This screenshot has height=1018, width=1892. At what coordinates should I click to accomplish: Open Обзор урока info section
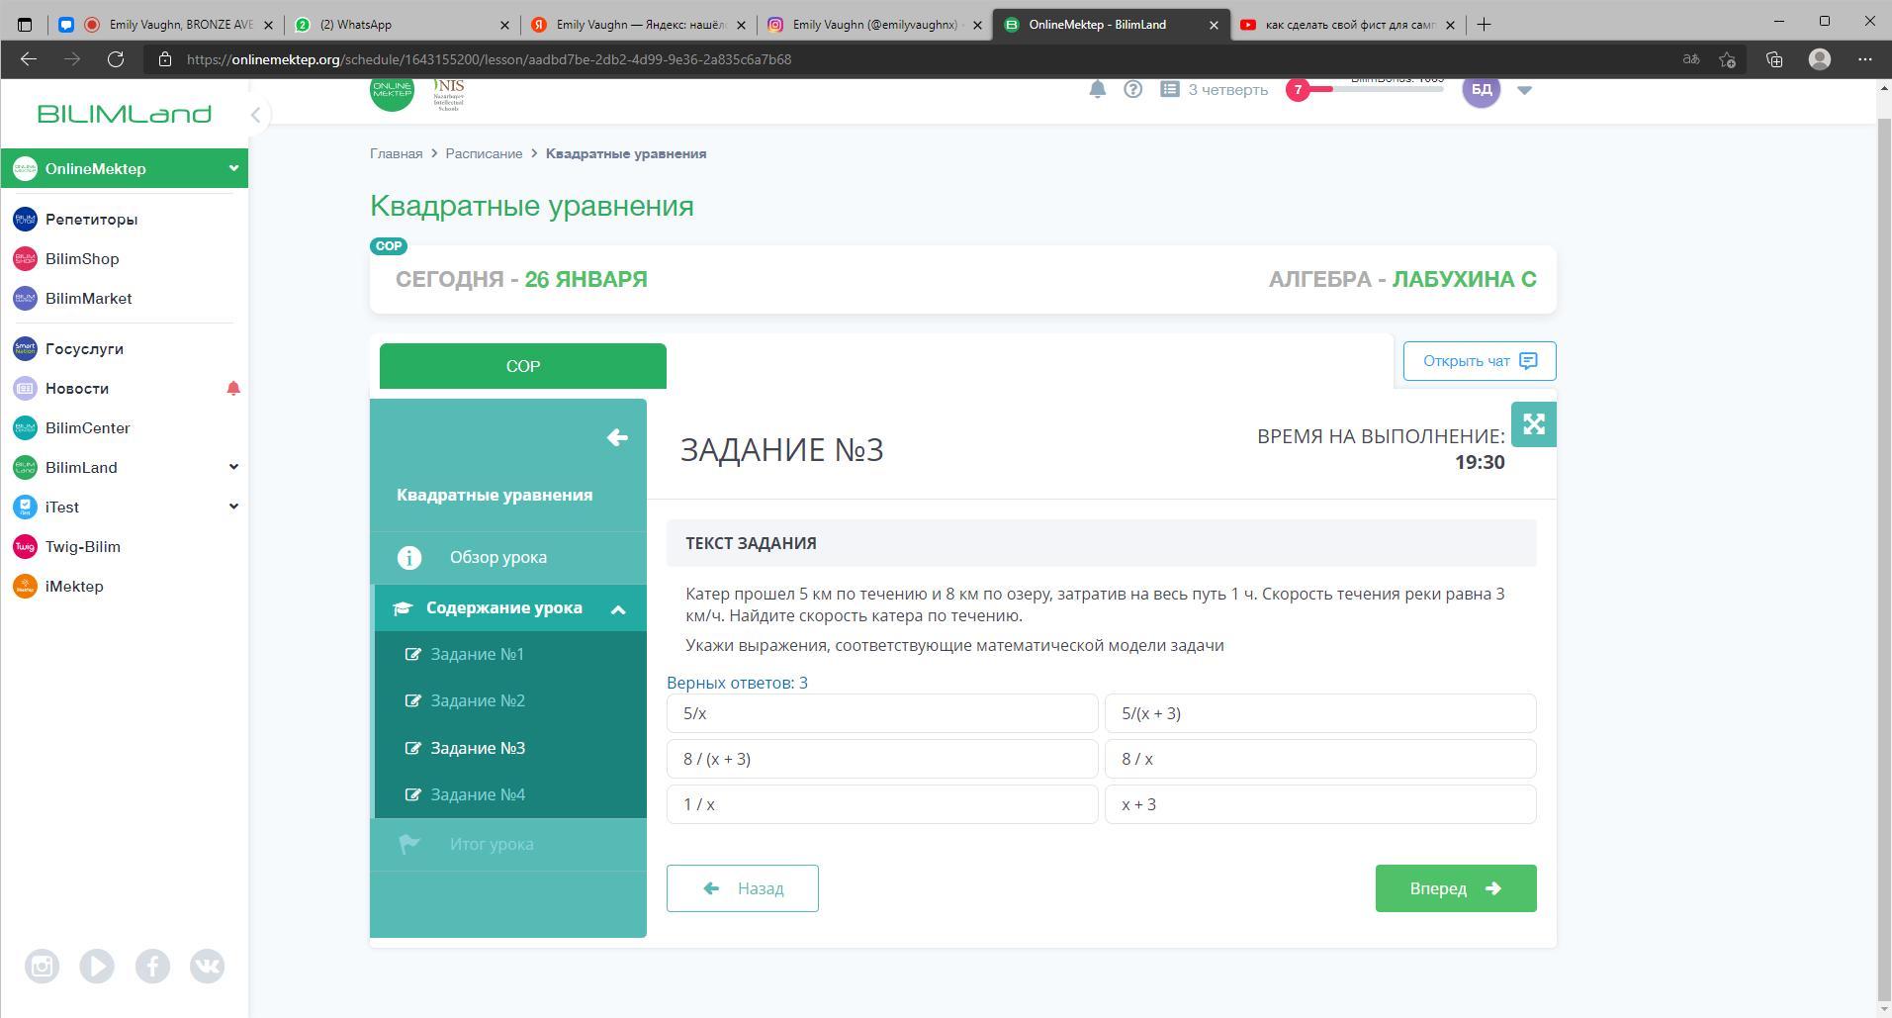pyautogui.click(x=508, y=557)
